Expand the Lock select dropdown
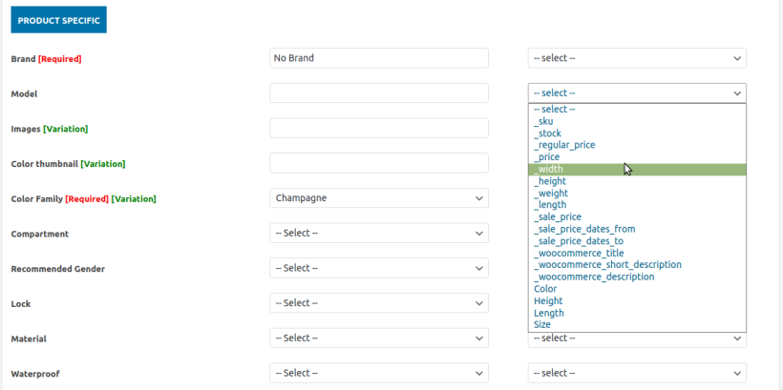The image size is (783, 390). coord(379,303)
